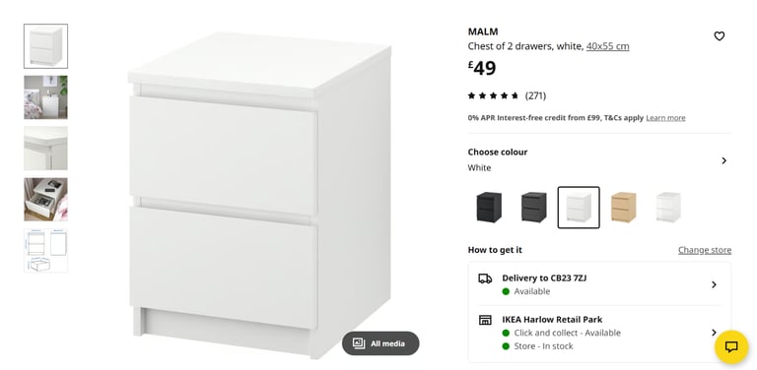Select the oak veneer colour swatch
The width and height of the screenshot is (757, 370).
point(623,208)
